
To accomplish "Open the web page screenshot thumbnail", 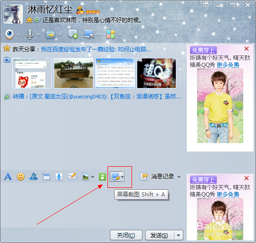I will (x=115, y=73).
